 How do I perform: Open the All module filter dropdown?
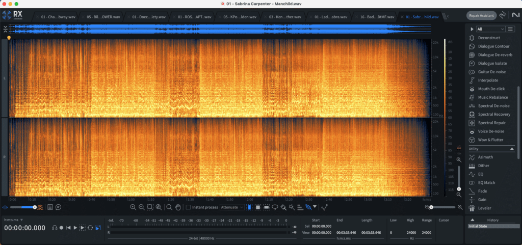490,29
